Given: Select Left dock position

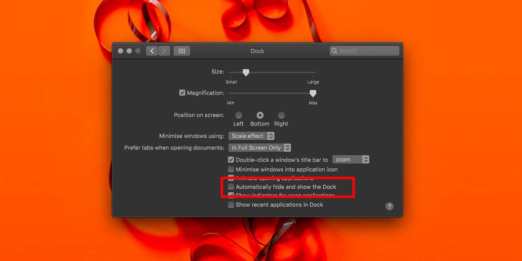Looking at the screenshot, I should point(239,115).
